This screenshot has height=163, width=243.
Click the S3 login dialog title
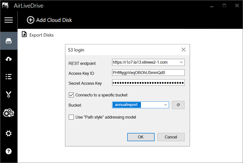tap(76, 50)
